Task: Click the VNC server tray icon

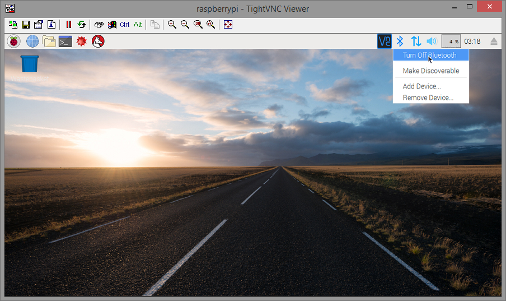Action: pos(385,41)
